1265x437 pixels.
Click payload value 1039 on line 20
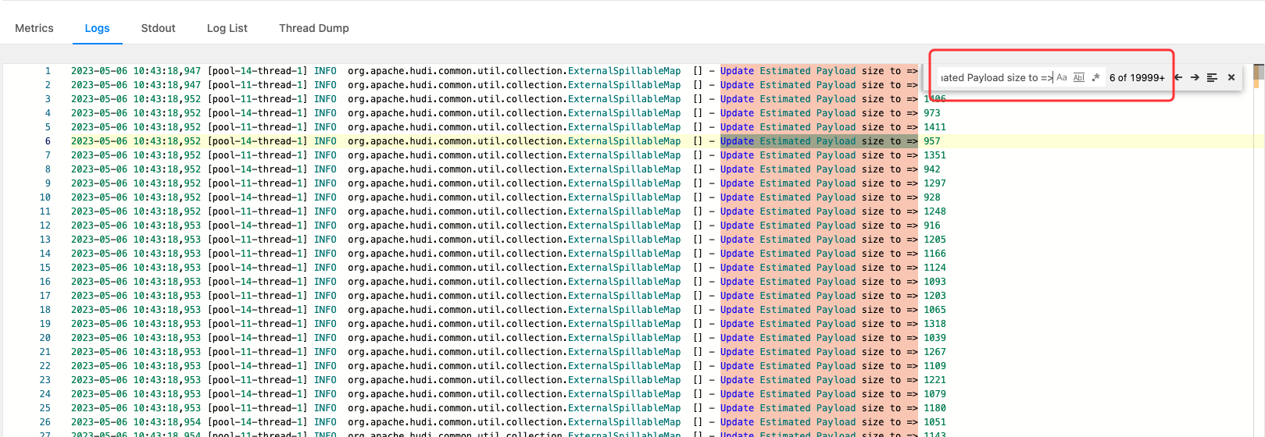coord(934,338)
